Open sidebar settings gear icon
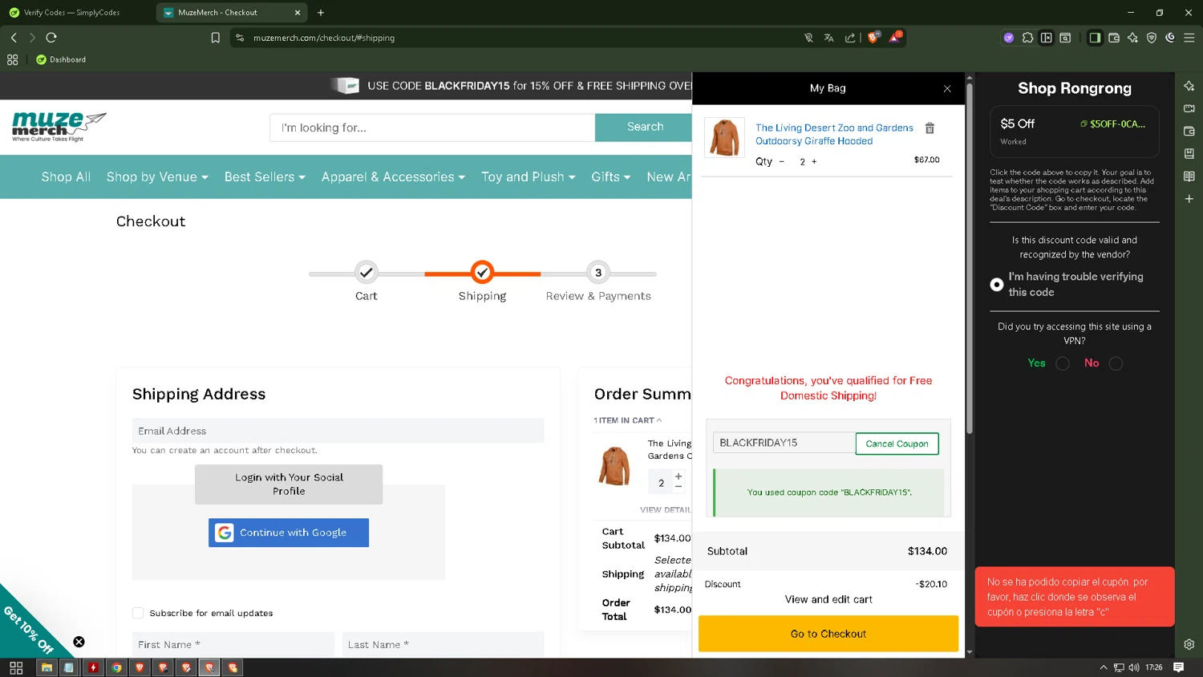This screenshot has height=677, width=1203. tap(1189, 644)
